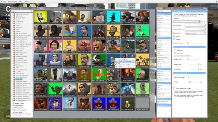
Task: Select the yellow G-Toilet Mk.II icon
Action: (41, 17)
